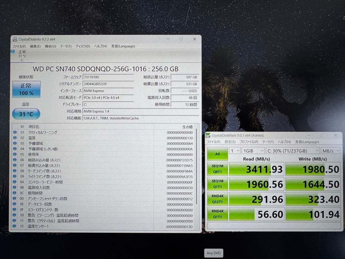Open the 設定(S) menu in CrystalDiskMark

click(x=230, y=142)
